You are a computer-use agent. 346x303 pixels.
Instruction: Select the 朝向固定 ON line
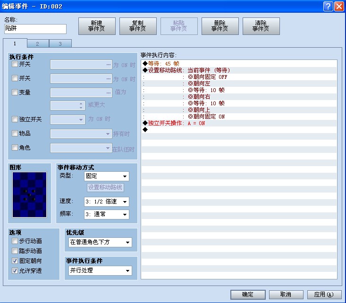[x=239, y=117]
